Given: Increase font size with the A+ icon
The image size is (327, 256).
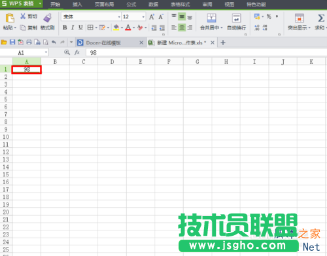Looking at the screenshot, I should point(152,17).
